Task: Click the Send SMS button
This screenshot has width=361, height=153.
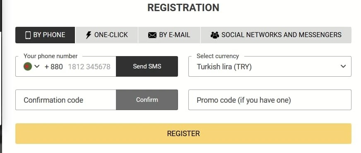Action: (147, 66)
